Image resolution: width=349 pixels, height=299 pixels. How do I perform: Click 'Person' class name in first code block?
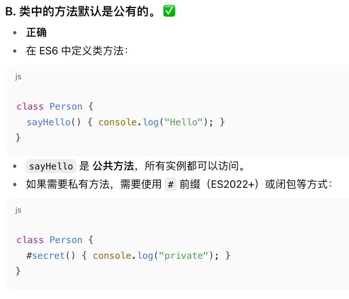coord(66,106)
